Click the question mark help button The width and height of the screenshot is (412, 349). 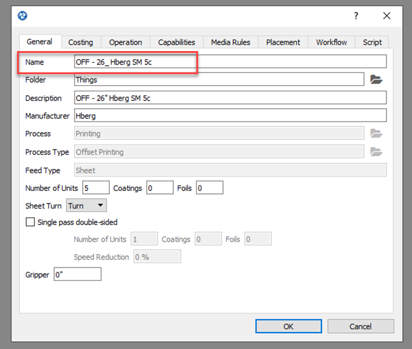tap(355, 16)
